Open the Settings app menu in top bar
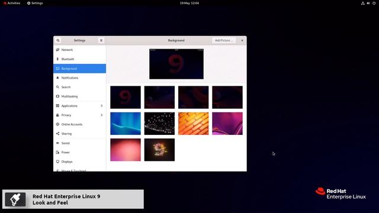 pyautogui.click(x=35, y=3)
